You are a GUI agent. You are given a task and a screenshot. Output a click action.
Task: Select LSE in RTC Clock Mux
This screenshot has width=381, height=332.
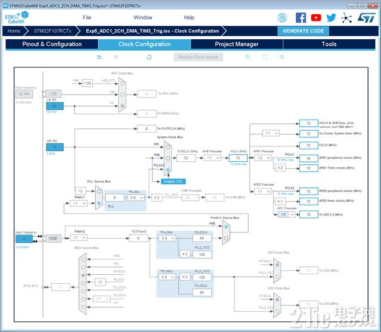[x=123, y=95]
